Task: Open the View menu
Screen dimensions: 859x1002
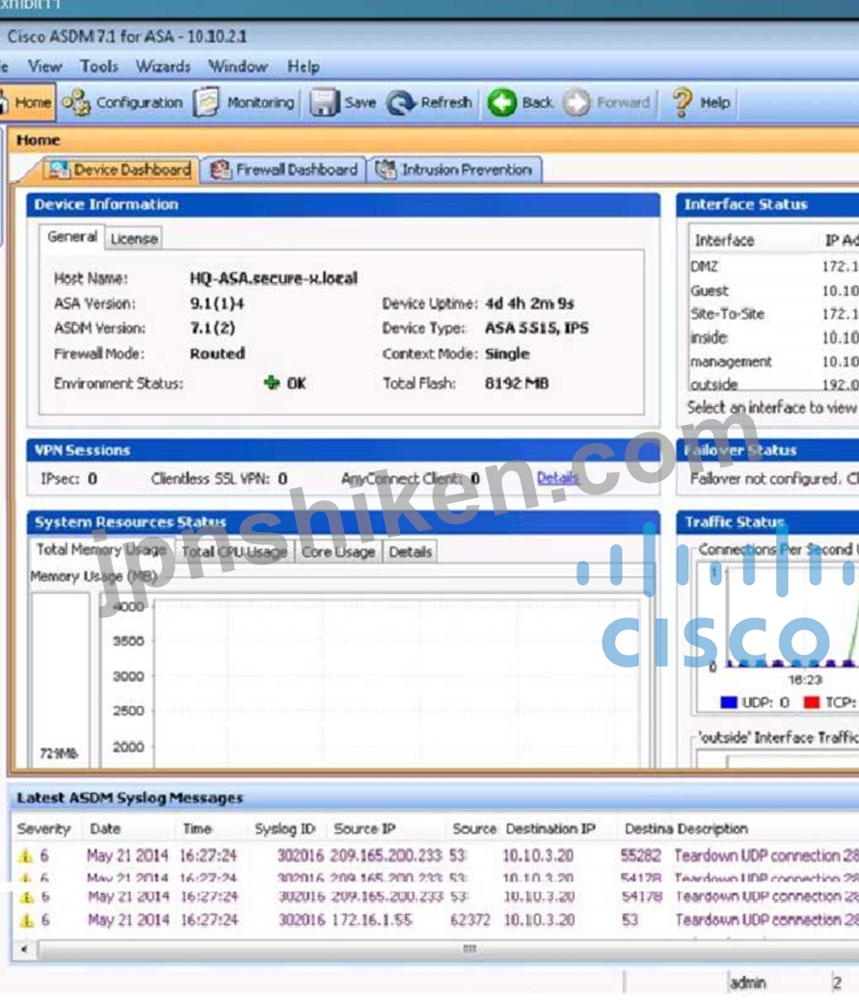Action: (x=44, y=66)
